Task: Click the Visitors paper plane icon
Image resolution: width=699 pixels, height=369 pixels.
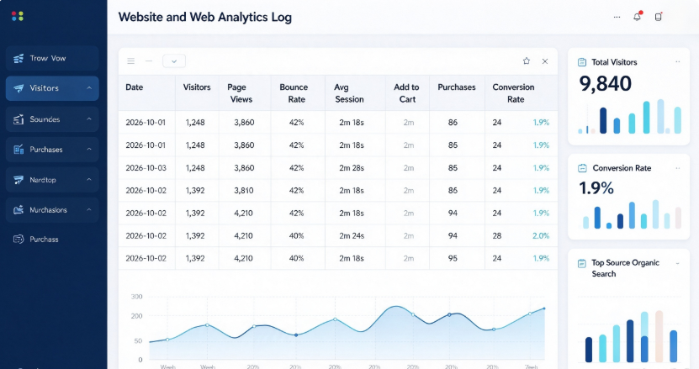Action: point(19,88)
